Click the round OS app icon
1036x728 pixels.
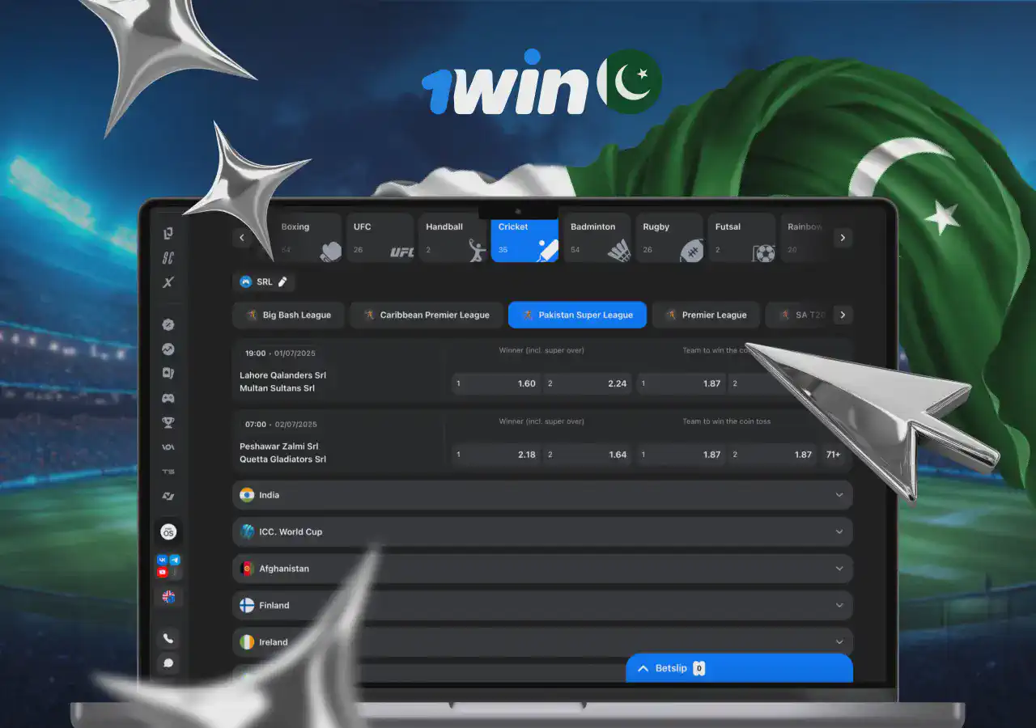pyautogui.click(x=168, y=531)
